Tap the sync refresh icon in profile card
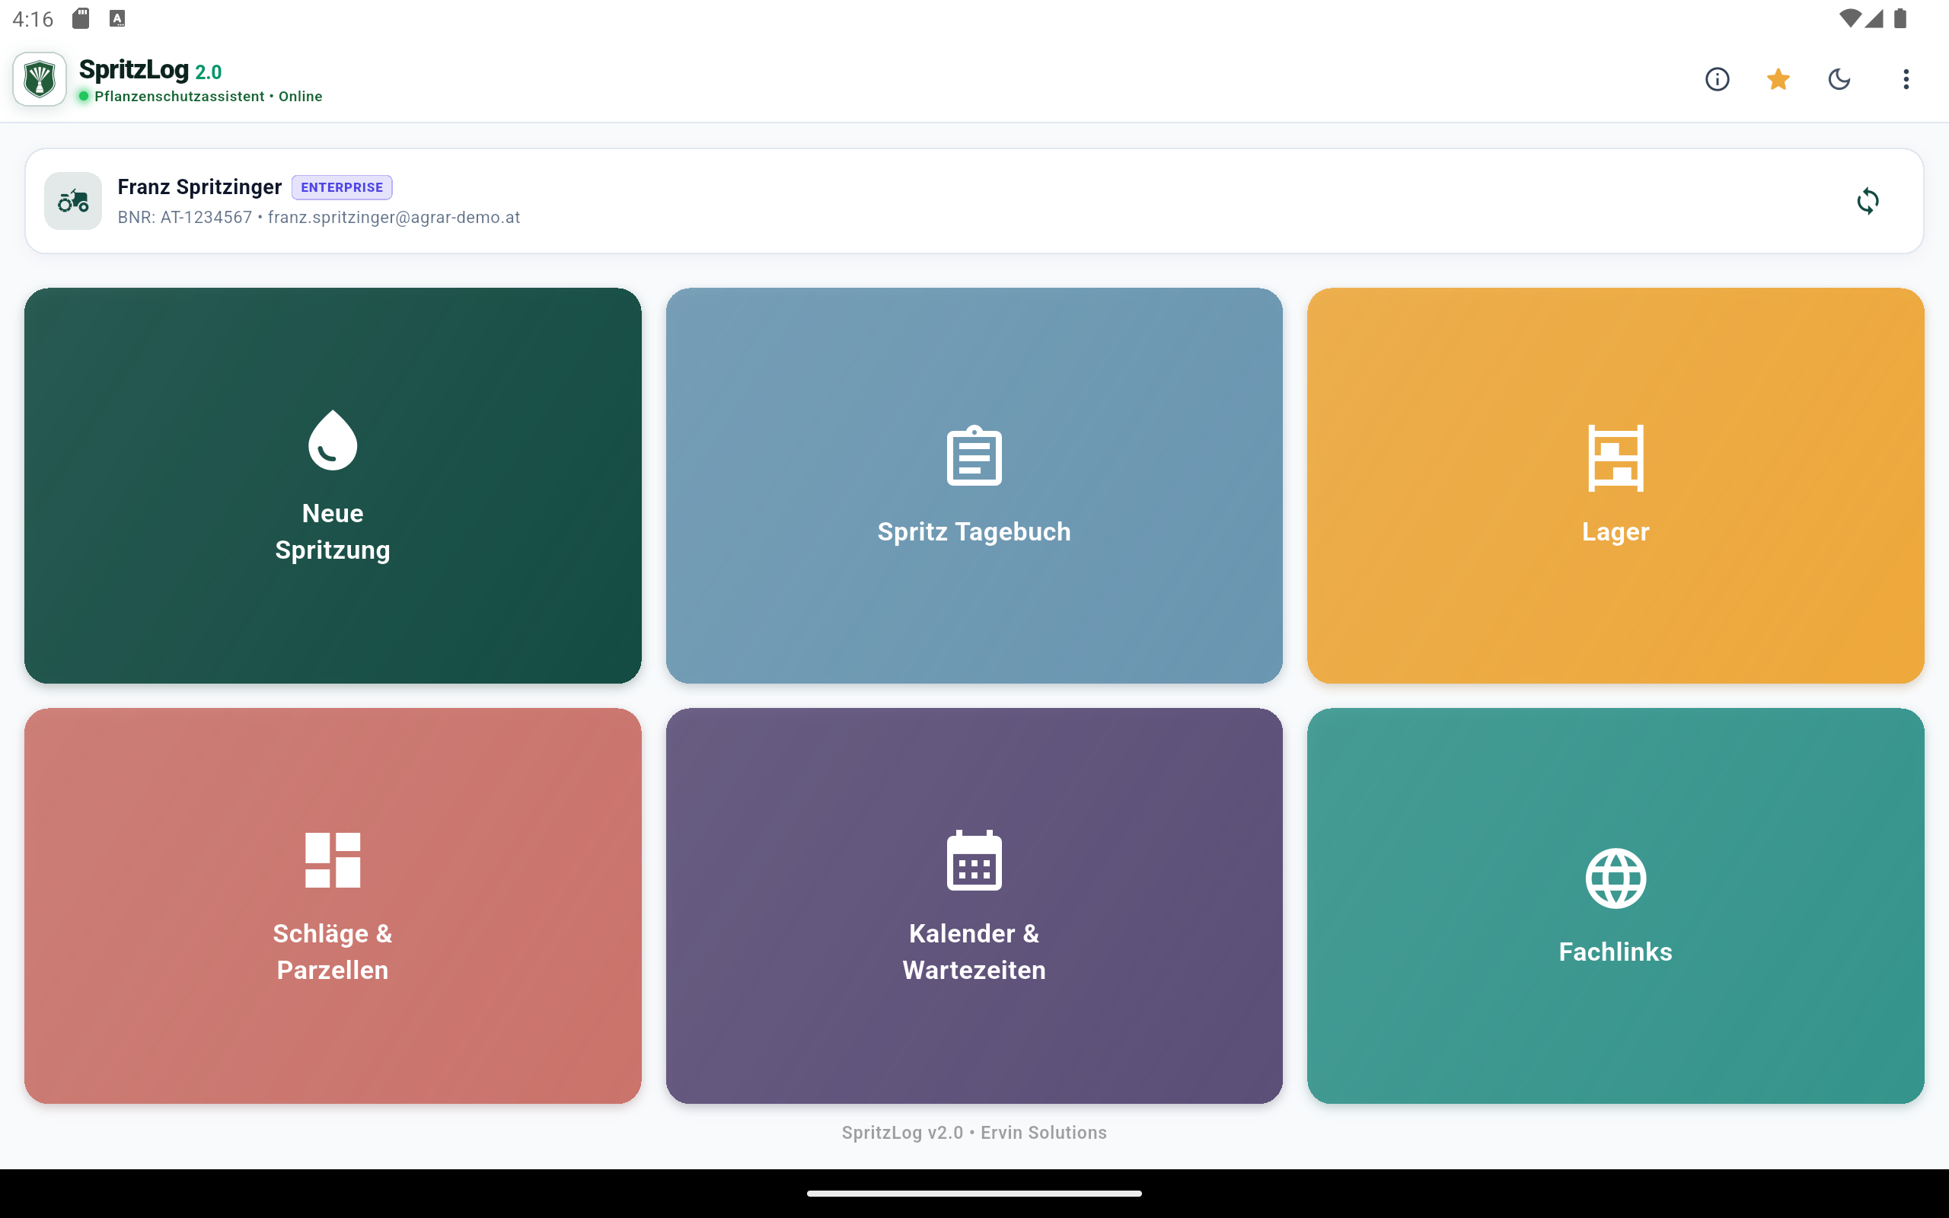 (1868, 200)
